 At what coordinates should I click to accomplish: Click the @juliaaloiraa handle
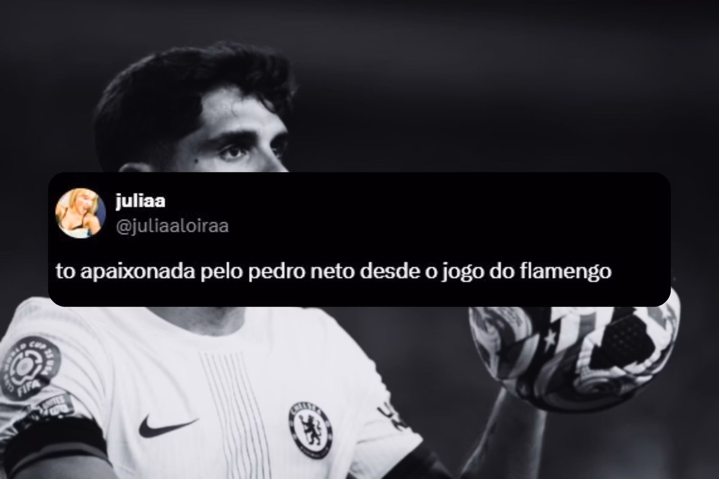point(172,226)
